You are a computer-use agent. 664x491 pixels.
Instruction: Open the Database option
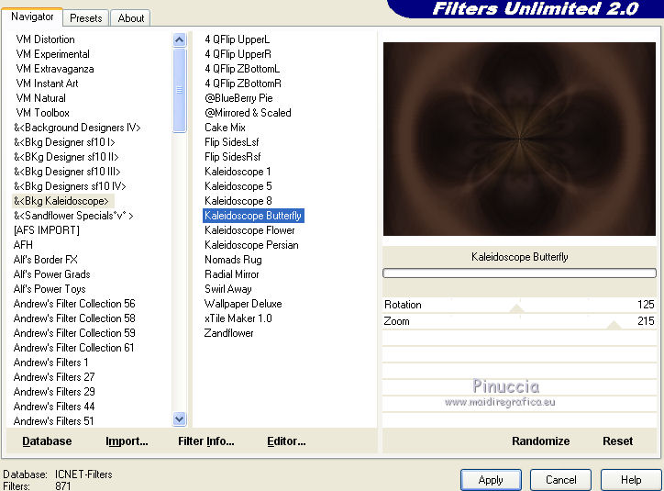47,441
